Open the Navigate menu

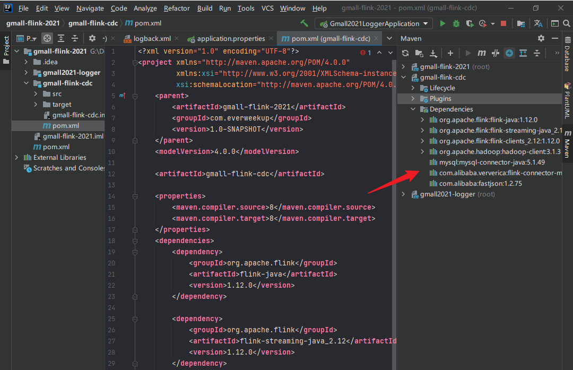pyautogui.click(x=90, y=8)
